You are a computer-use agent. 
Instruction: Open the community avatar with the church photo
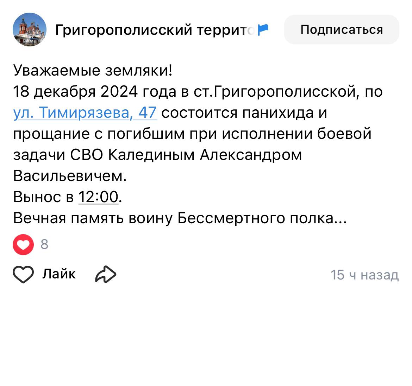tap(30, 30)
